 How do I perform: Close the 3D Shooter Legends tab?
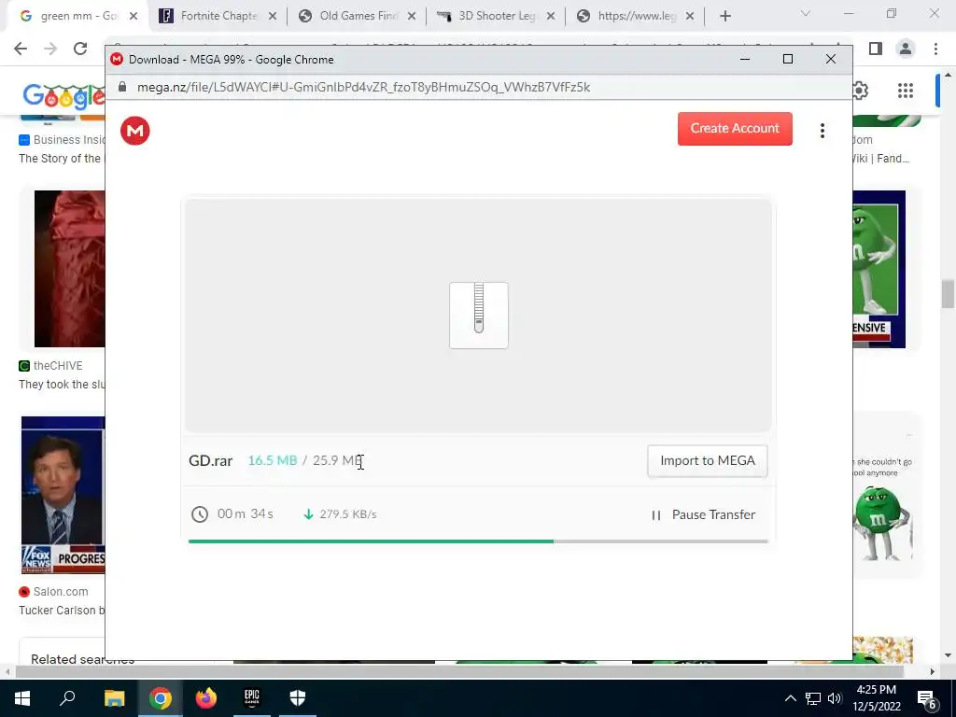point(551,17)
